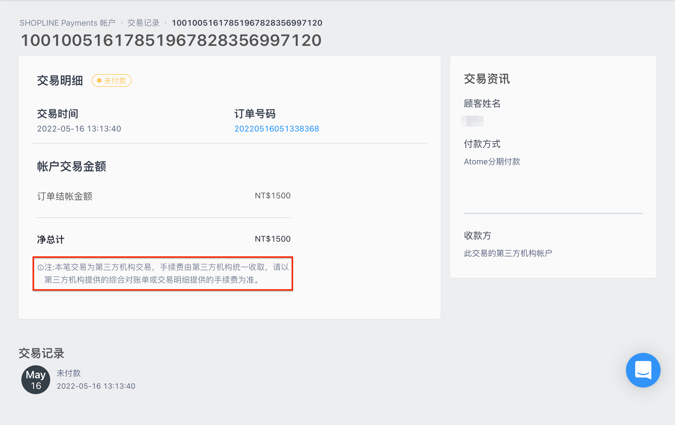Select the transaction ID in breadcrumb
Viewport: 675px width, 425px height.
247,23
